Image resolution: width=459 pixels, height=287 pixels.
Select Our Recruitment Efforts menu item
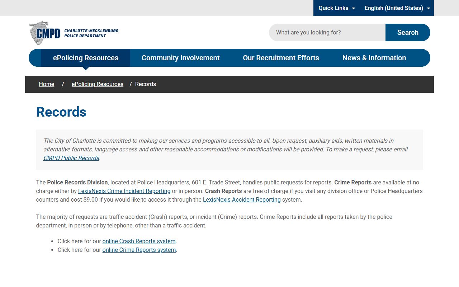(x=281, y=58)
